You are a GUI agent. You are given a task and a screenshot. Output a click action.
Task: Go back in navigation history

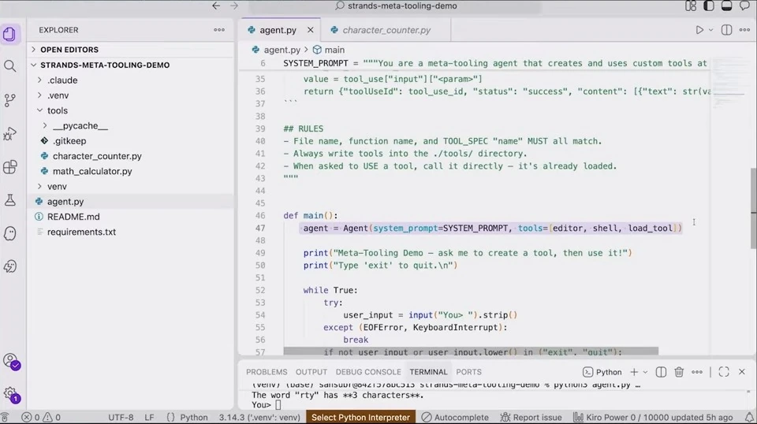(x=216, y=6)
